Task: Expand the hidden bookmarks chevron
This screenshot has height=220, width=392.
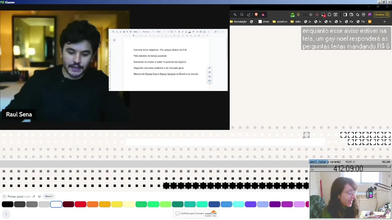Action: tap(384, 22)
